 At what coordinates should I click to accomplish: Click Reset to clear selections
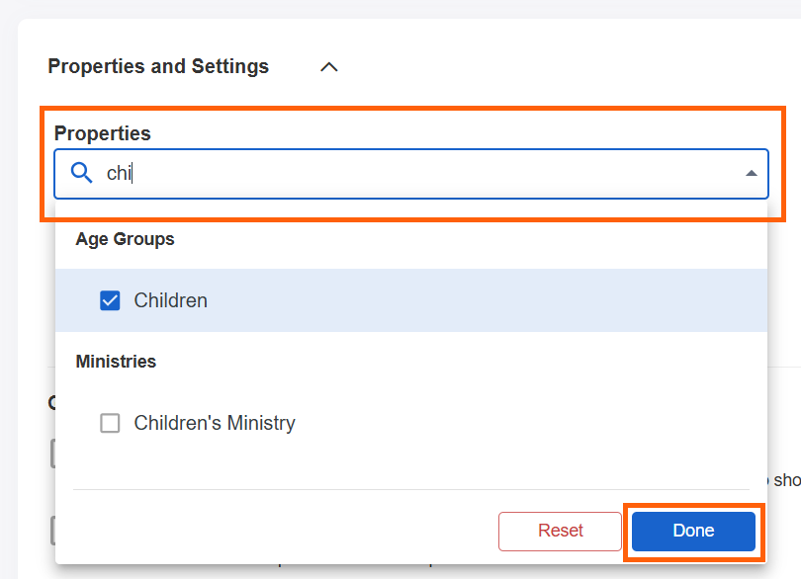tap(560, 531)
